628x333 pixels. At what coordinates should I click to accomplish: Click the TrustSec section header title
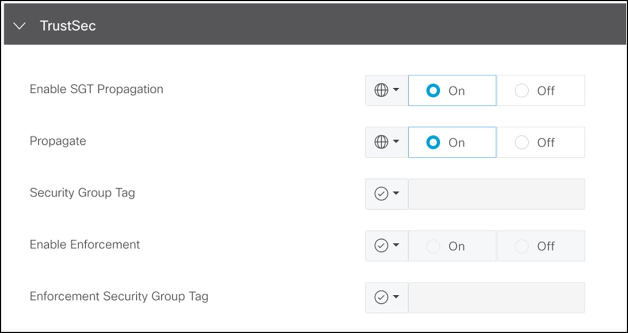(68, 26)
